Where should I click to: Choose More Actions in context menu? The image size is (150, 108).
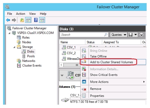113,82
